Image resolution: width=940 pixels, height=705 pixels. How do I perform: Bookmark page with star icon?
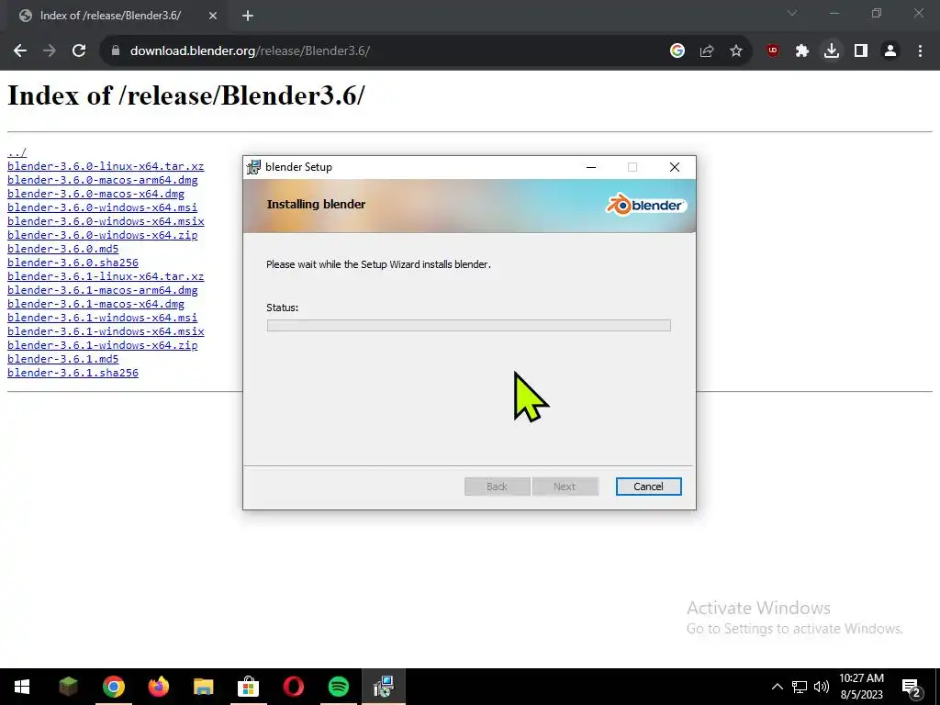[736, 51]
